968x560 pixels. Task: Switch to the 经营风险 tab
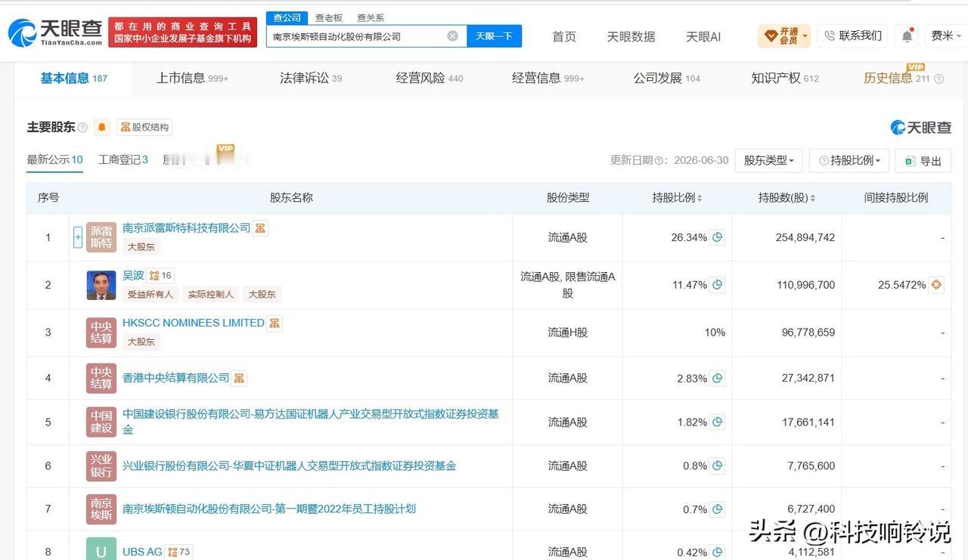click(430, 78)
